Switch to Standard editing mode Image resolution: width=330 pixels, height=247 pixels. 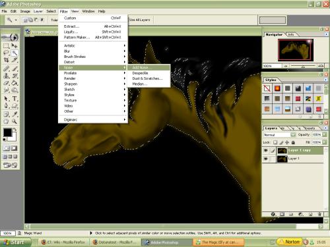pos(6,148)
